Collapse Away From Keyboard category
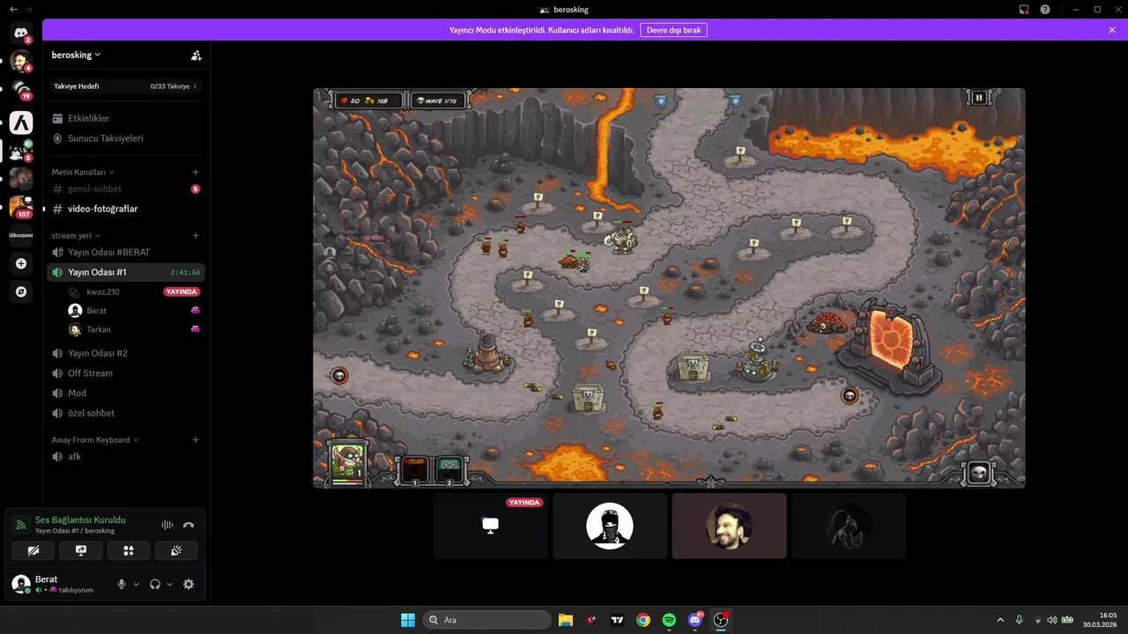 point(95,439)
